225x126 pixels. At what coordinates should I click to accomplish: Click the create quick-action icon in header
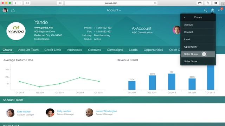tap(212, 10)
